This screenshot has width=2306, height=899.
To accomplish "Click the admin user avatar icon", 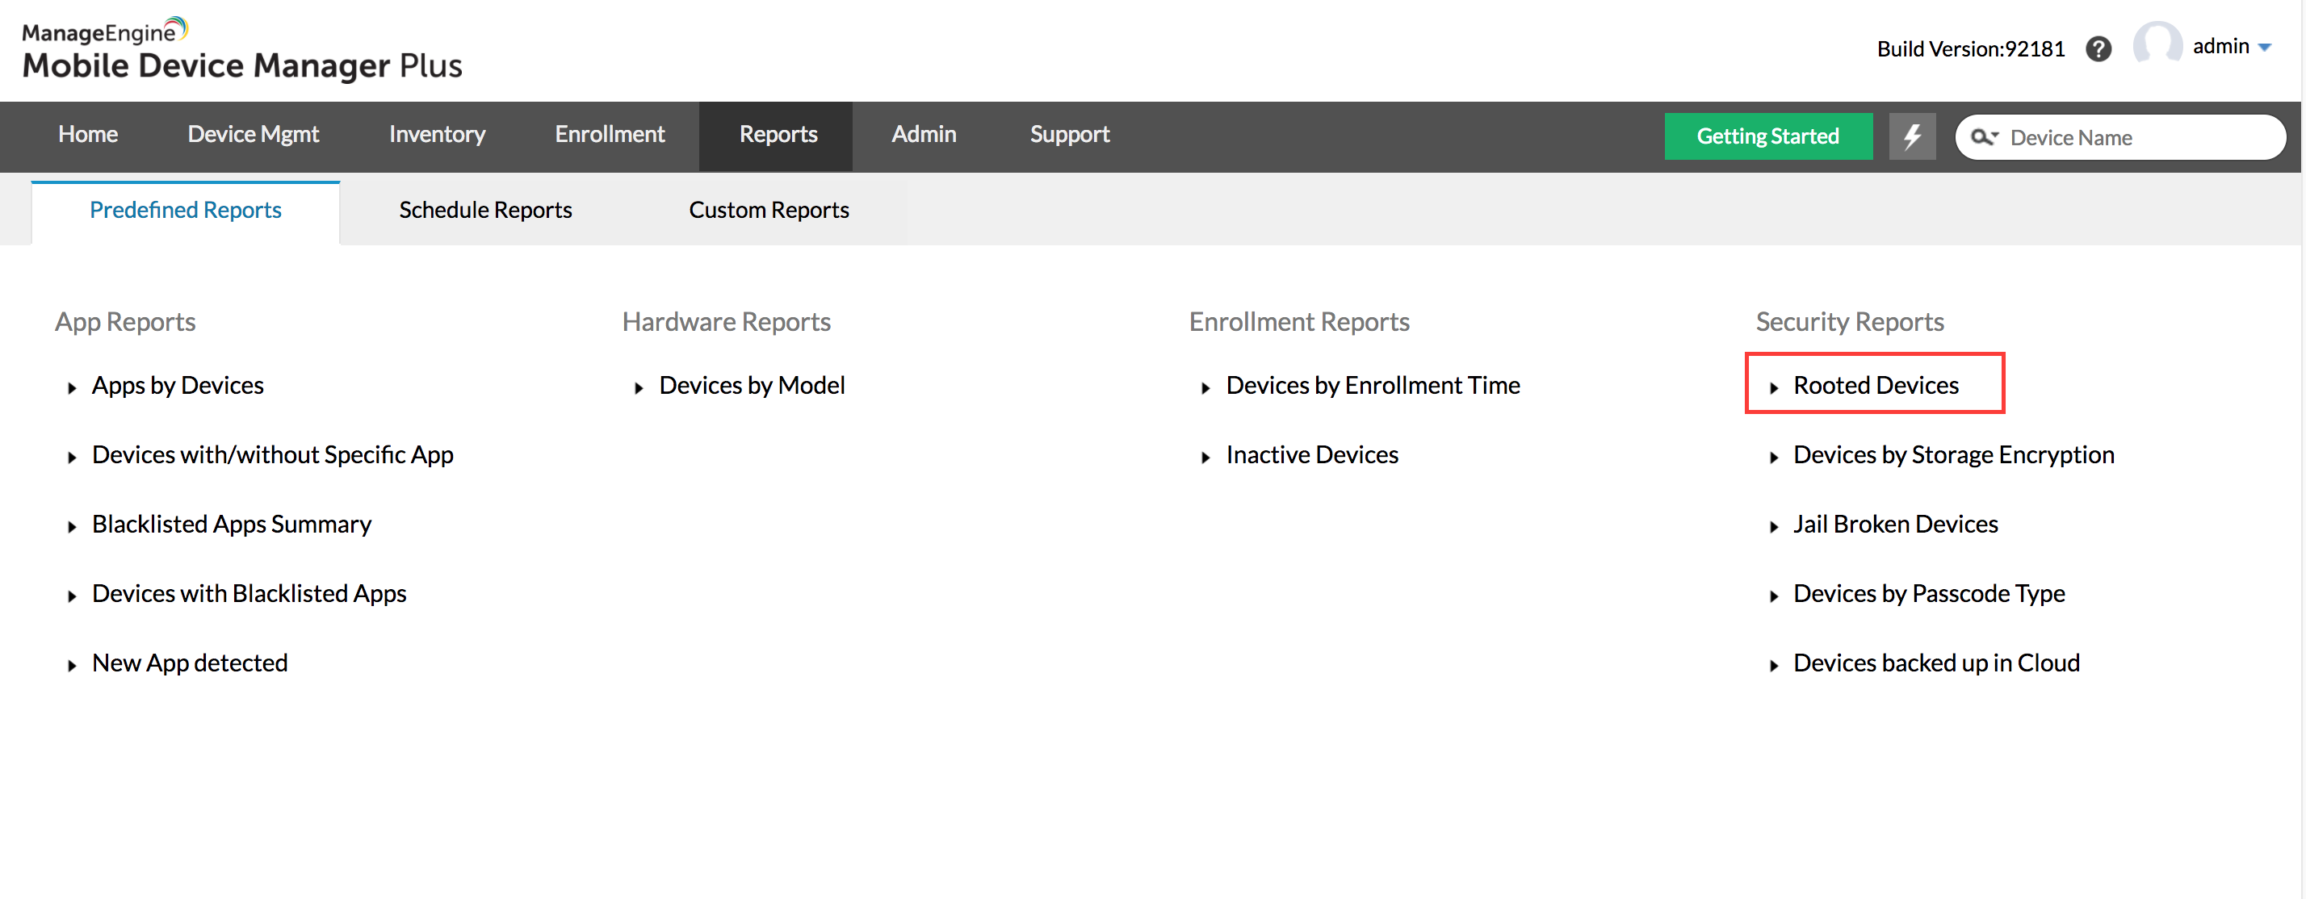I will tap(2157, 44).
